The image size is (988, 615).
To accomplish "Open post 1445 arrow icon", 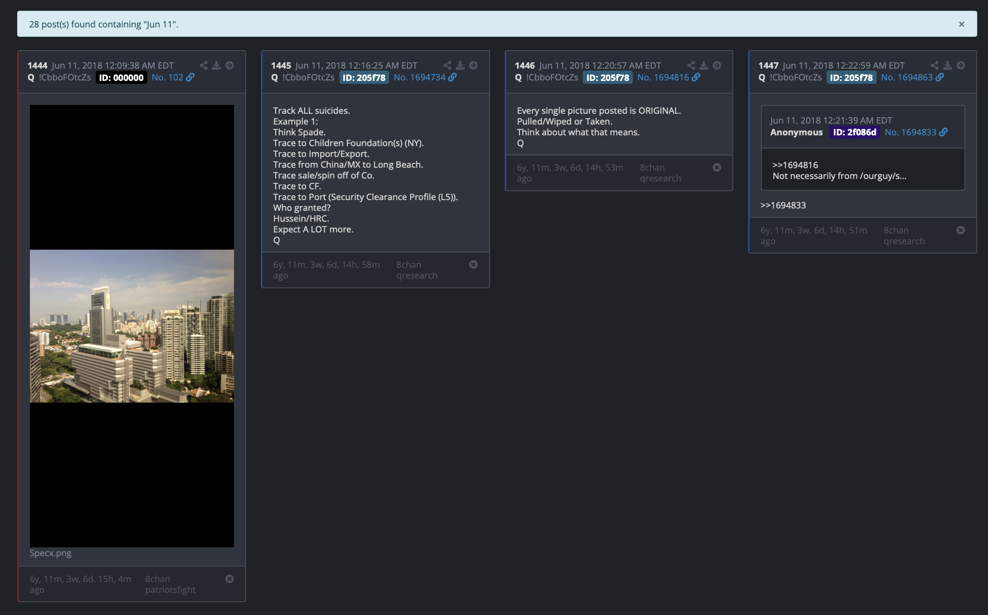I will pyautogui.click(x=473, y=65).
